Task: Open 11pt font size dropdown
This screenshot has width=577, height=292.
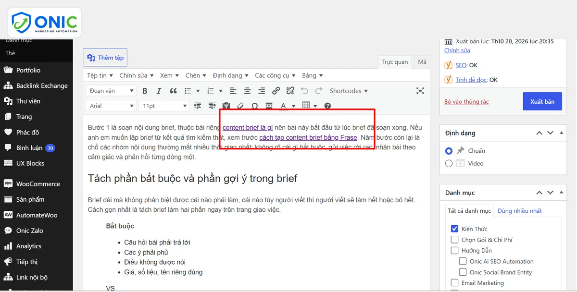Action: [x=164, y=106]
